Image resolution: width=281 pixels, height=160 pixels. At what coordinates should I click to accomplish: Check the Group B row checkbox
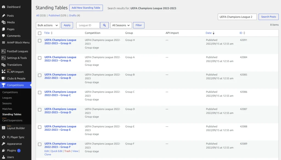tap(40, 75)
